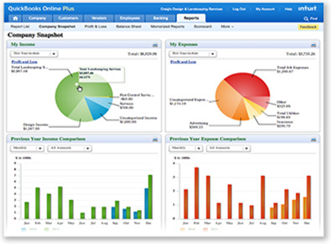Open the Help link
Viewport: 331px width, 244px height.
pos(288,9)
